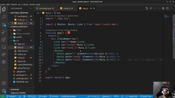Open the Editar menu
The width and height of the screenshot is (175, 98).
pos(8,5)
